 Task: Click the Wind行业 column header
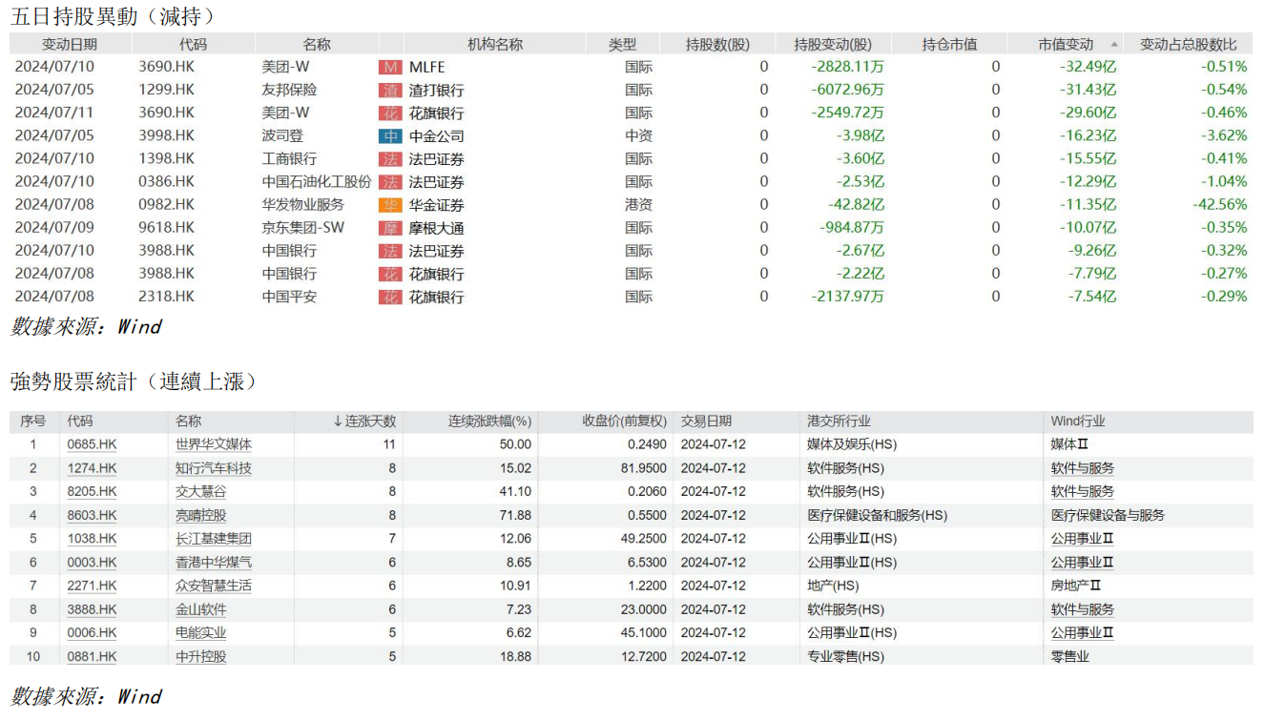point(1077,421)
